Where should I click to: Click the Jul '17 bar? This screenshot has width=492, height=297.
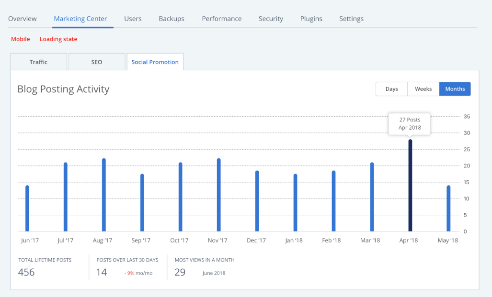[x=66, y=197]
